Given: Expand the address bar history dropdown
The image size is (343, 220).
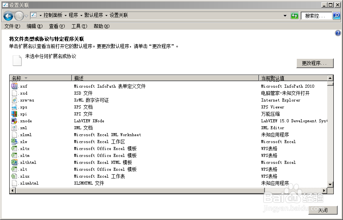Looking at the screenshot, I should pyautogui.click(x=285, y=16).
